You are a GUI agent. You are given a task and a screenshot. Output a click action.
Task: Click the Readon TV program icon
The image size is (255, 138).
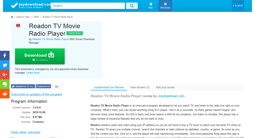pyautogui.click(x=18, y=26)
